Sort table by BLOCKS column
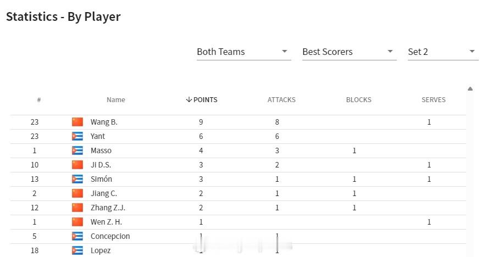This screenshot has height=257, width=487. 359,99
